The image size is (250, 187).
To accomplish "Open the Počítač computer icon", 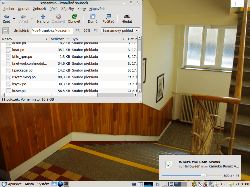I will [x=108, y=16].
